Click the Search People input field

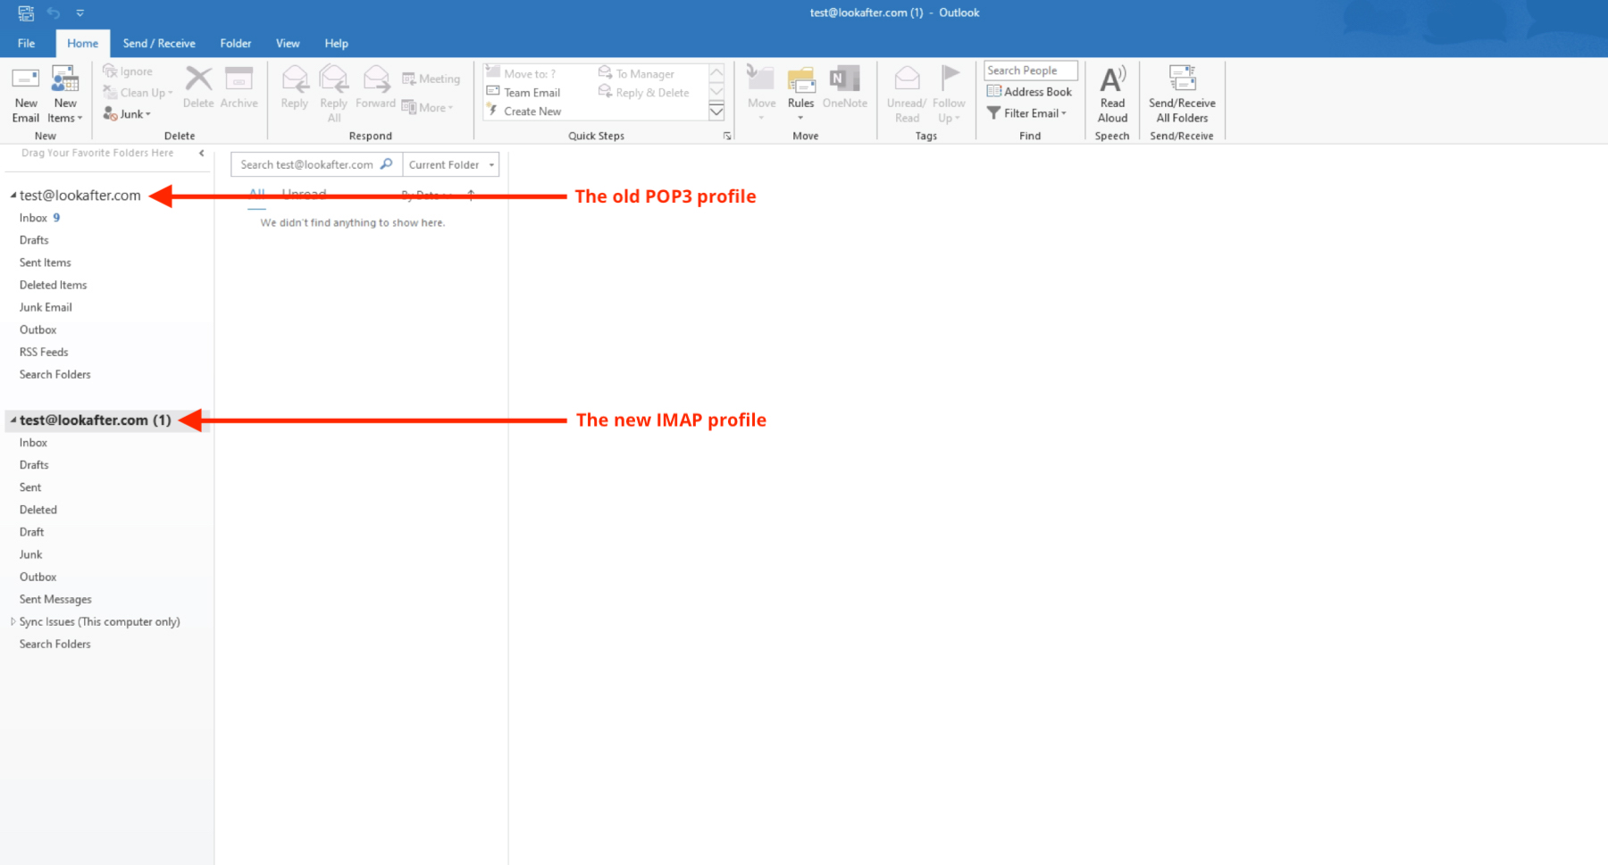pos(1030,71)
